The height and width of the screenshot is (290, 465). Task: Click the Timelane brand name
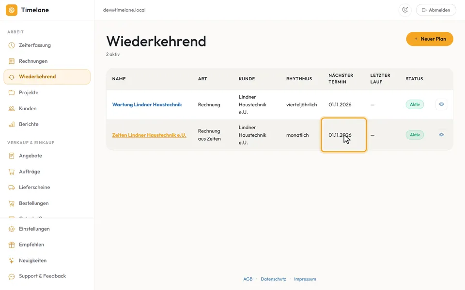click(x=35, y=10)
